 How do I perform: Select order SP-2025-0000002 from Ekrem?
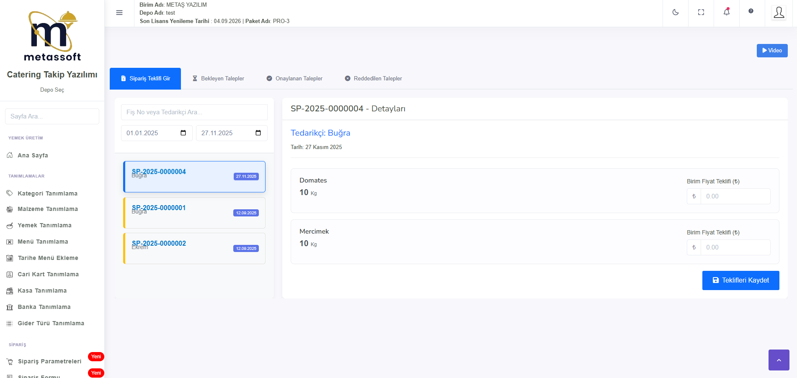point(194,248)
